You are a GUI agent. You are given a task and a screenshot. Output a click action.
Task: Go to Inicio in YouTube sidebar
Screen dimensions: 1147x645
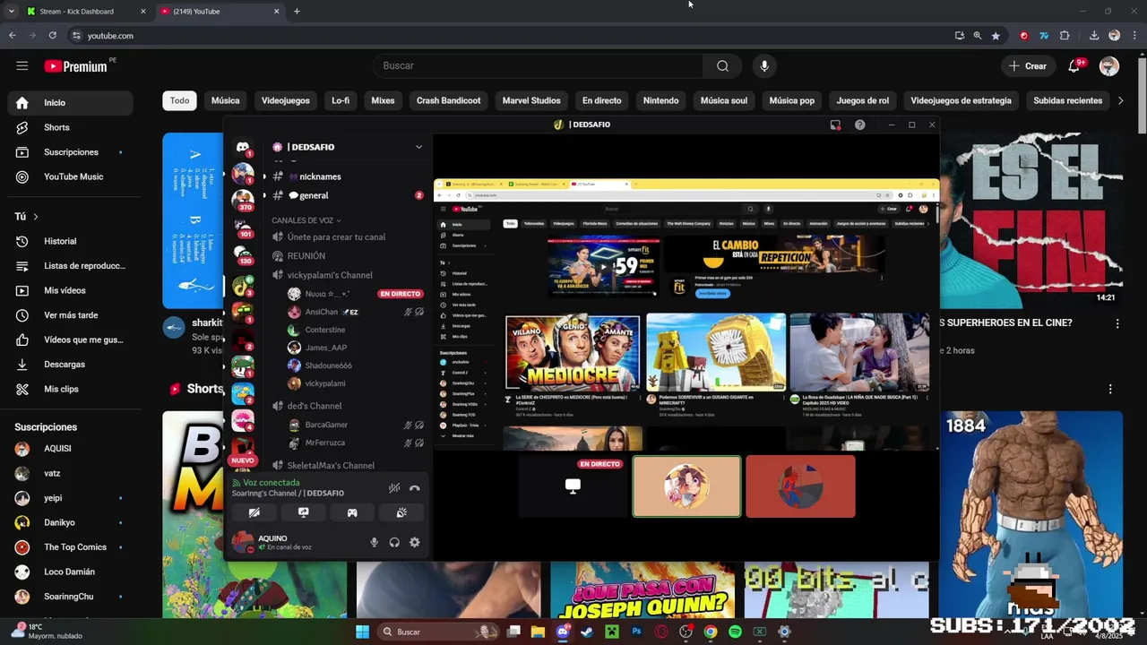pos(70,102)
